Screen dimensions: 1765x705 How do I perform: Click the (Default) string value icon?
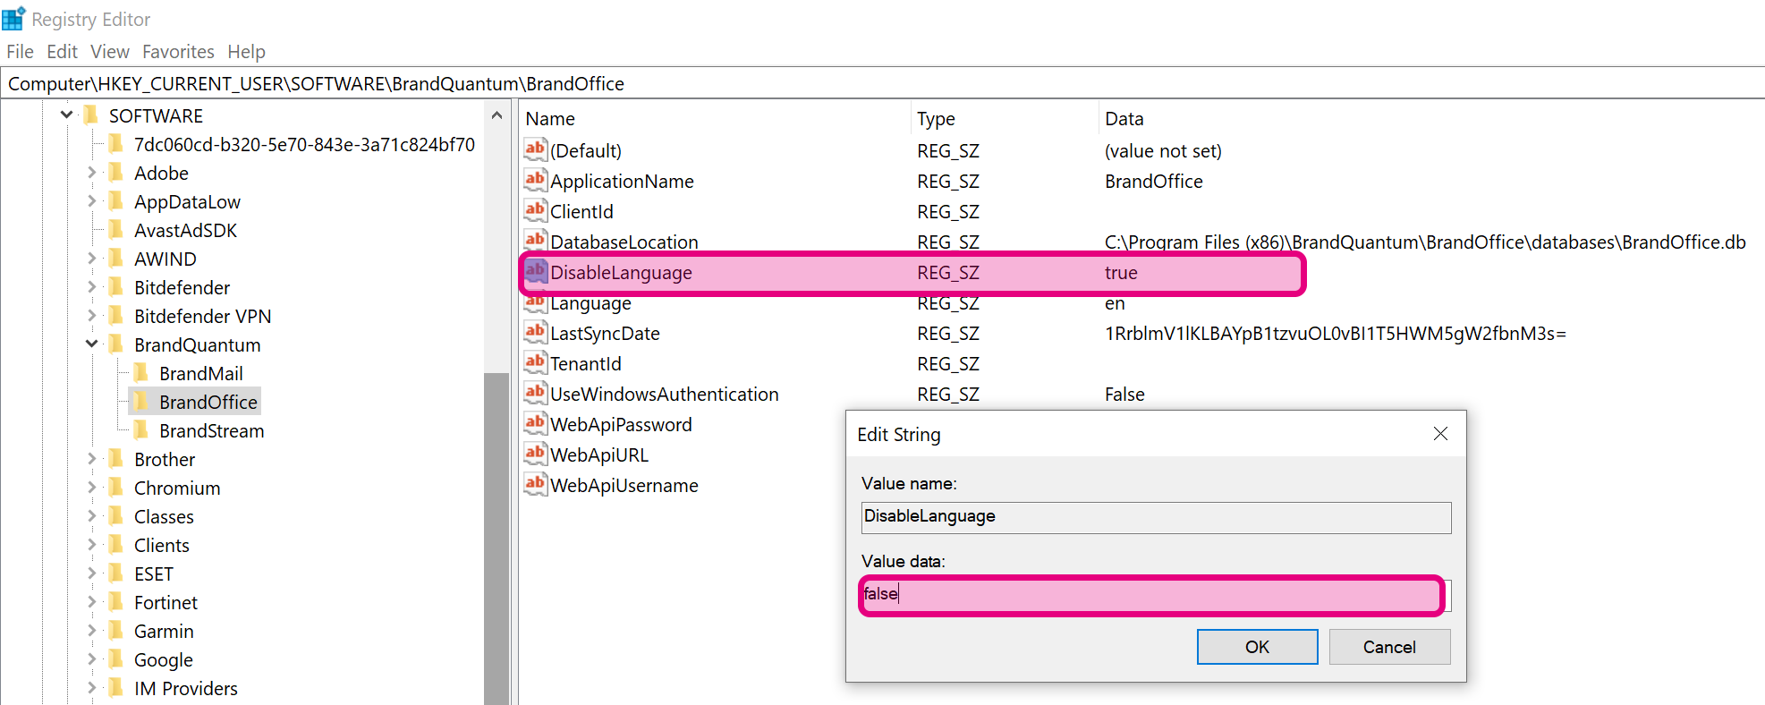535,149
